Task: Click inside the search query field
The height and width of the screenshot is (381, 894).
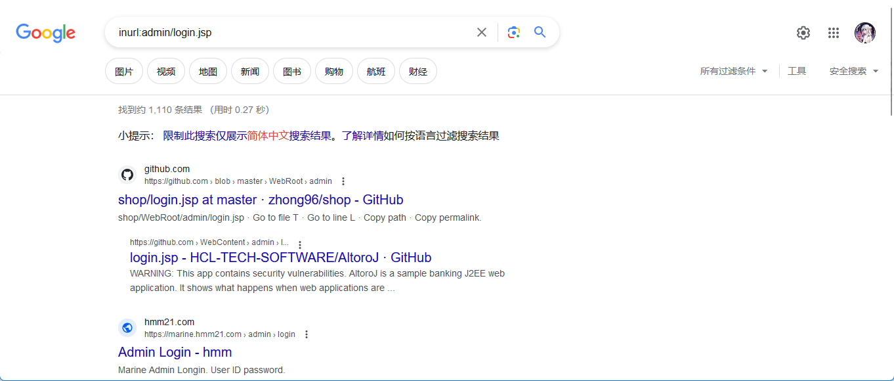Action: [x=292, y=32]
